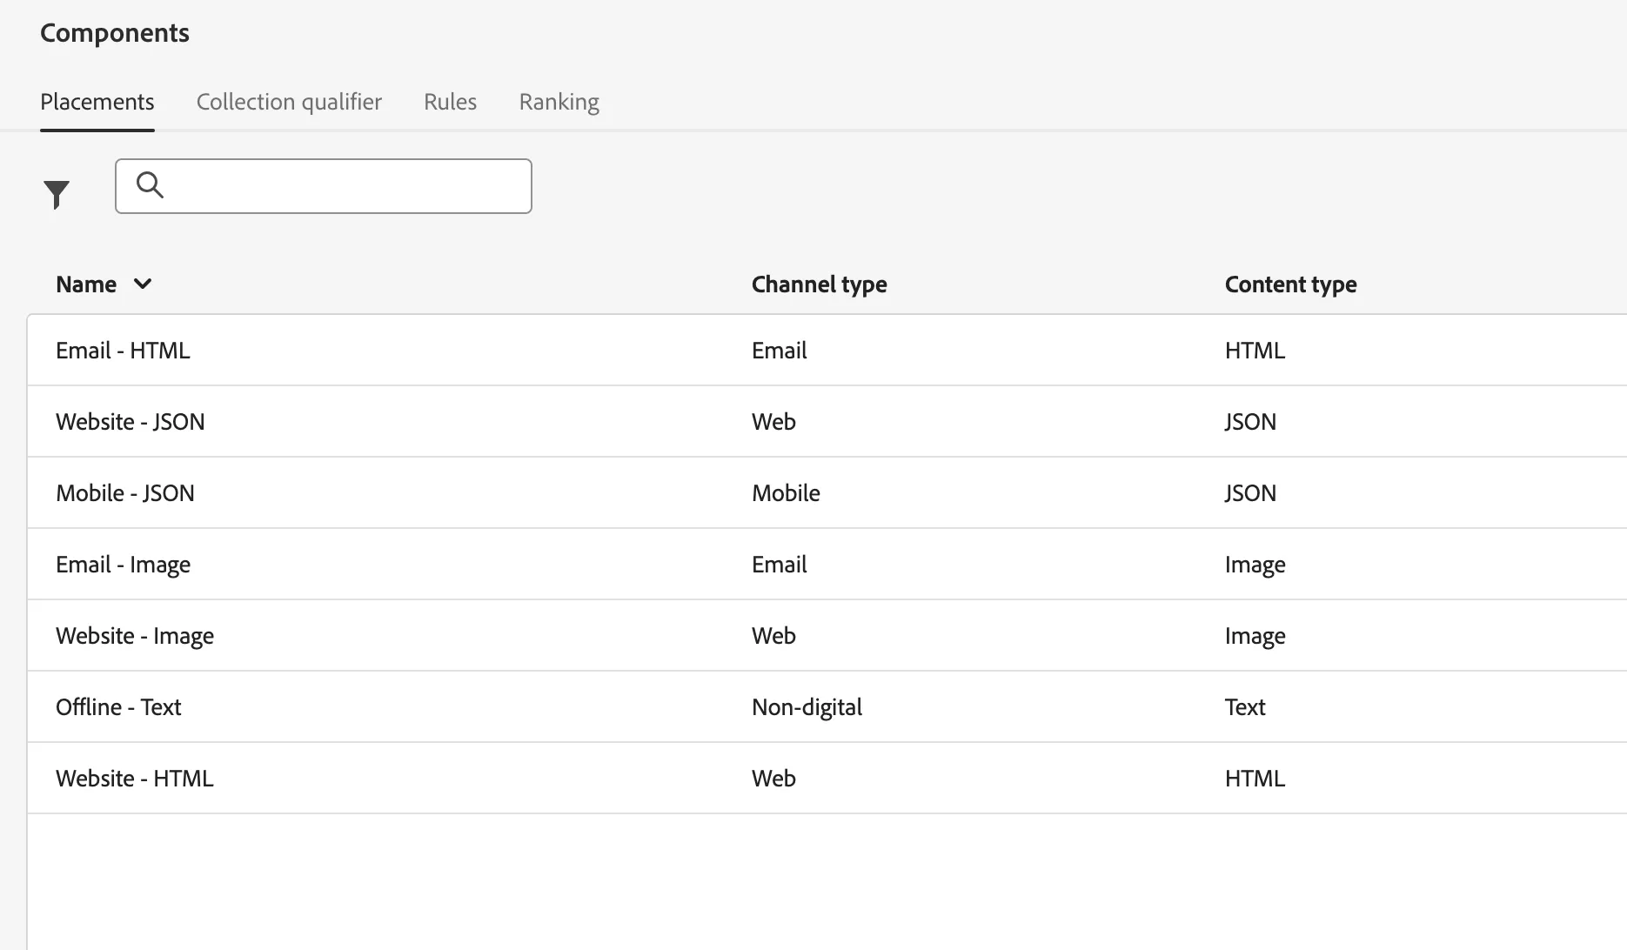
Task: Focus the placements search field
Action: (324, 186)
